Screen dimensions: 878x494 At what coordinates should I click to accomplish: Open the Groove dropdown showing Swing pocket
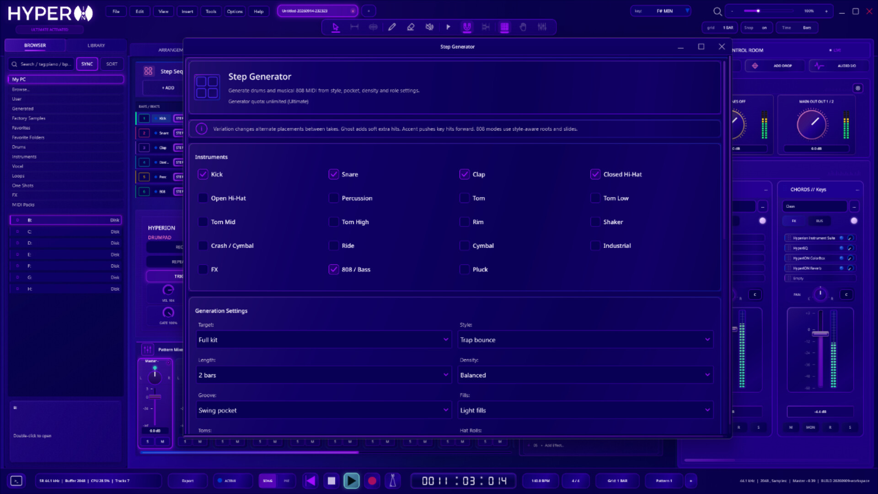[x=324, y=410]
